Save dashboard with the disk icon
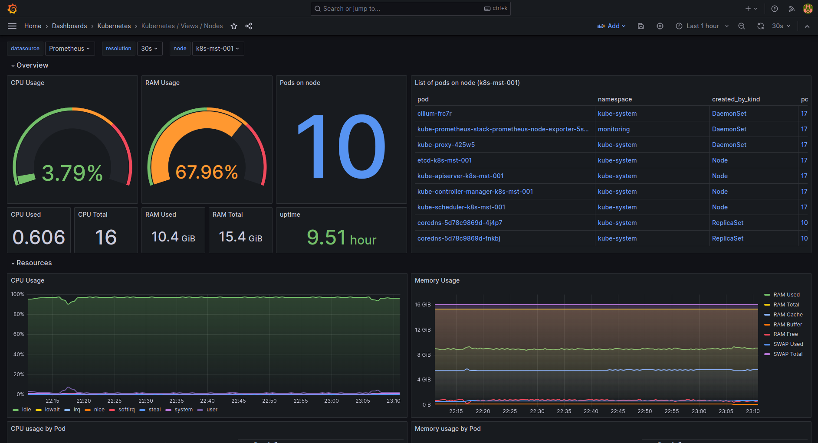Image resolution: width=818 pixels, height=443 pixels. pyautogui.click(x=641, y=26)
